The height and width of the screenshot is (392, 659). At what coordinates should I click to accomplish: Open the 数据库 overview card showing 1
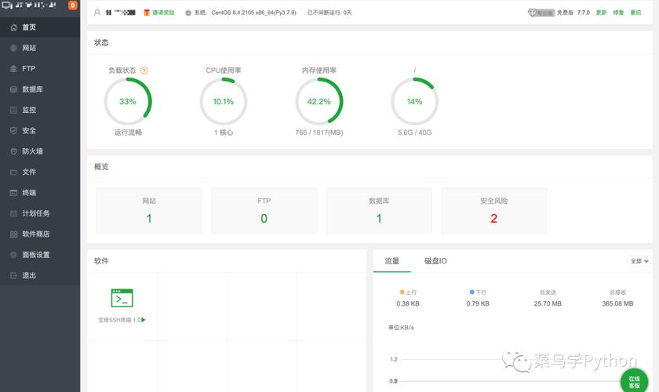[x=379, y=210]
